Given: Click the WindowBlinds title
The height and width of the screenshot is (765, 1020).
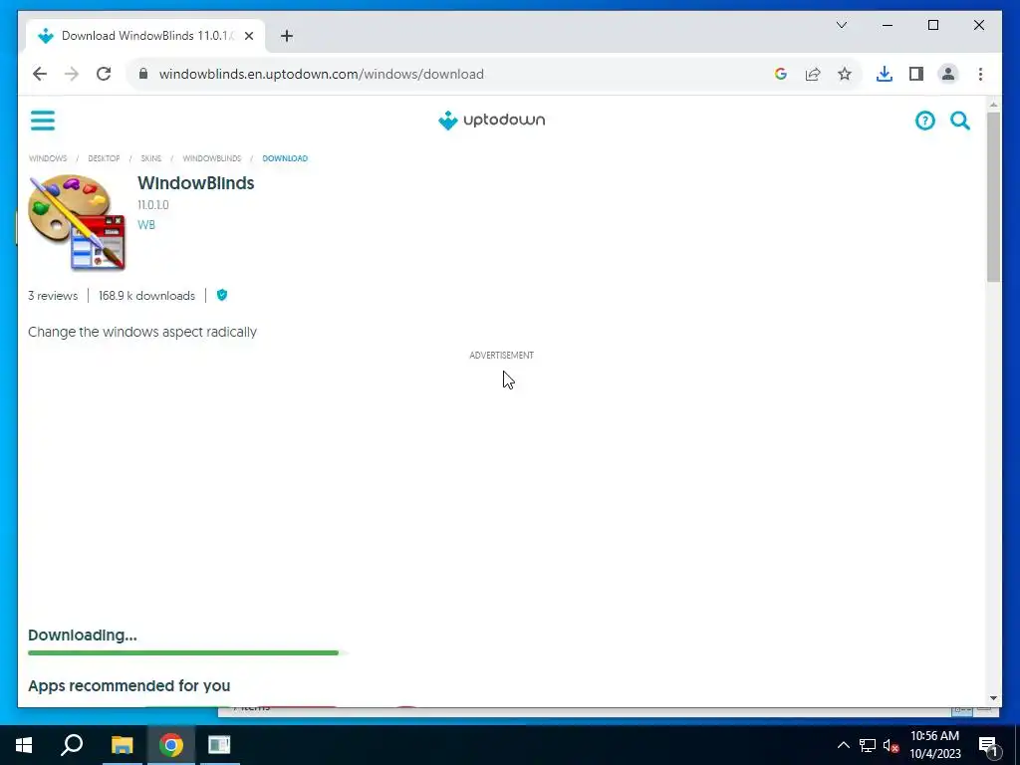Looking at the screenshot, I should tap(196, 183).
